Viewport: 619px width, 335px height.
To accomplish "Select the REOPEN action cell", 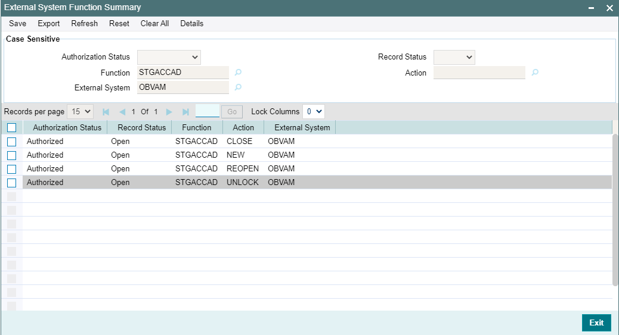I will click(243, 168).
